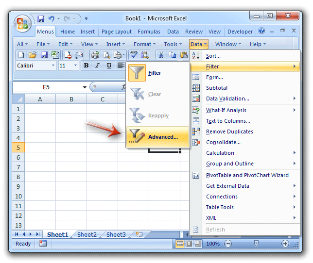The image size is (313, 263).
Task: Click the Save As Excel workbook icon
Action: click(x=55, y=55)
